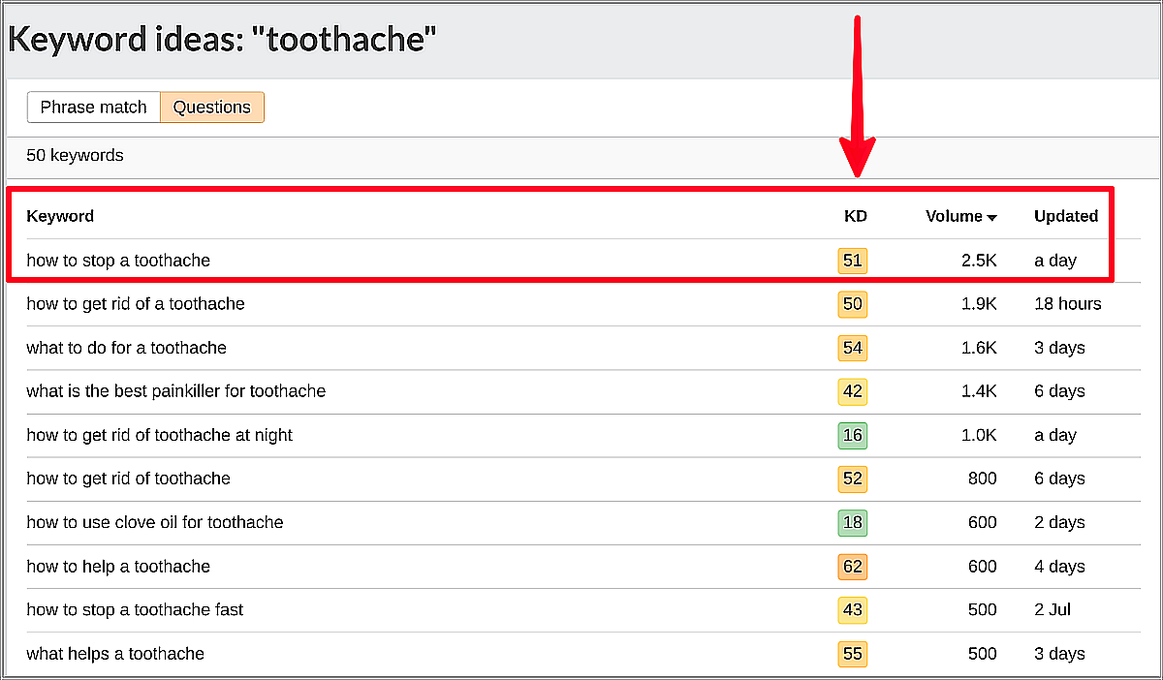The image size is (1163, 680).
Task: Click the Updated column header
Action: pyautogui.click(x=1065, y=216)
